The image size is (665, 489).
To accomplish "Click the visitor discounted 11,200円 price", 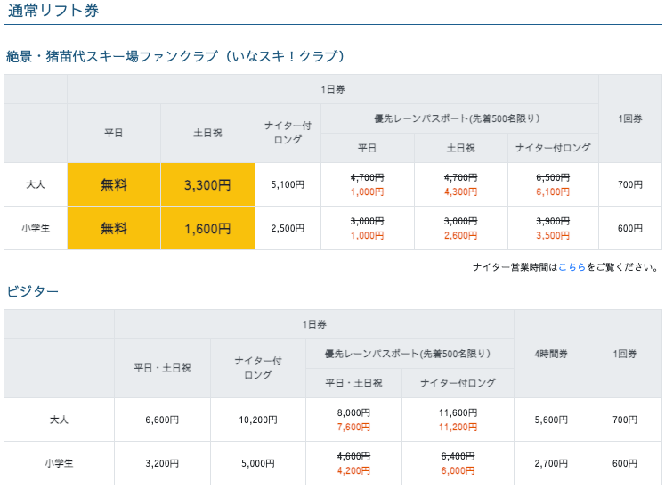I will [x=458, y=427].
